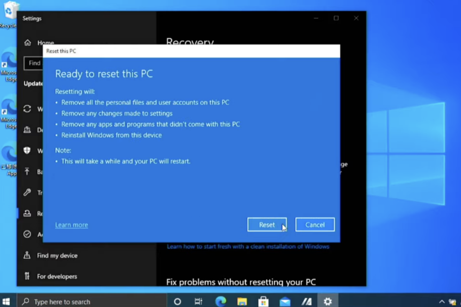
Task: Go to For developers settings page
Action: (57, 276)
